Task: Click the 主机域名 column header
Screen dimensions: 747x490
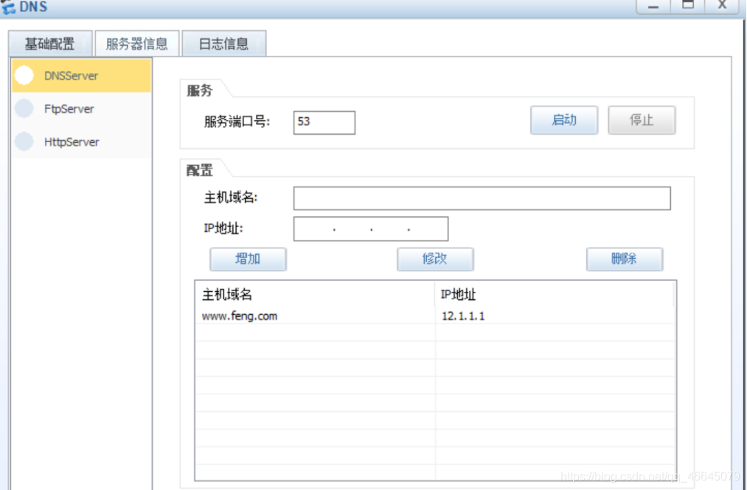Action: [316, 294]
